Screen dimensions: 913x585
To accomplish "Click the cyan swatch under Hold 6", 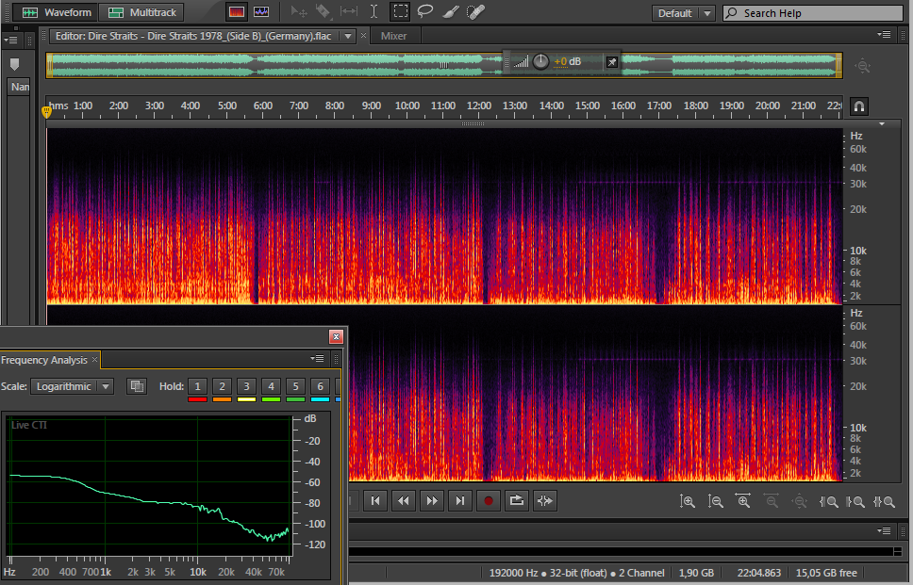I will tap(320, 399).
